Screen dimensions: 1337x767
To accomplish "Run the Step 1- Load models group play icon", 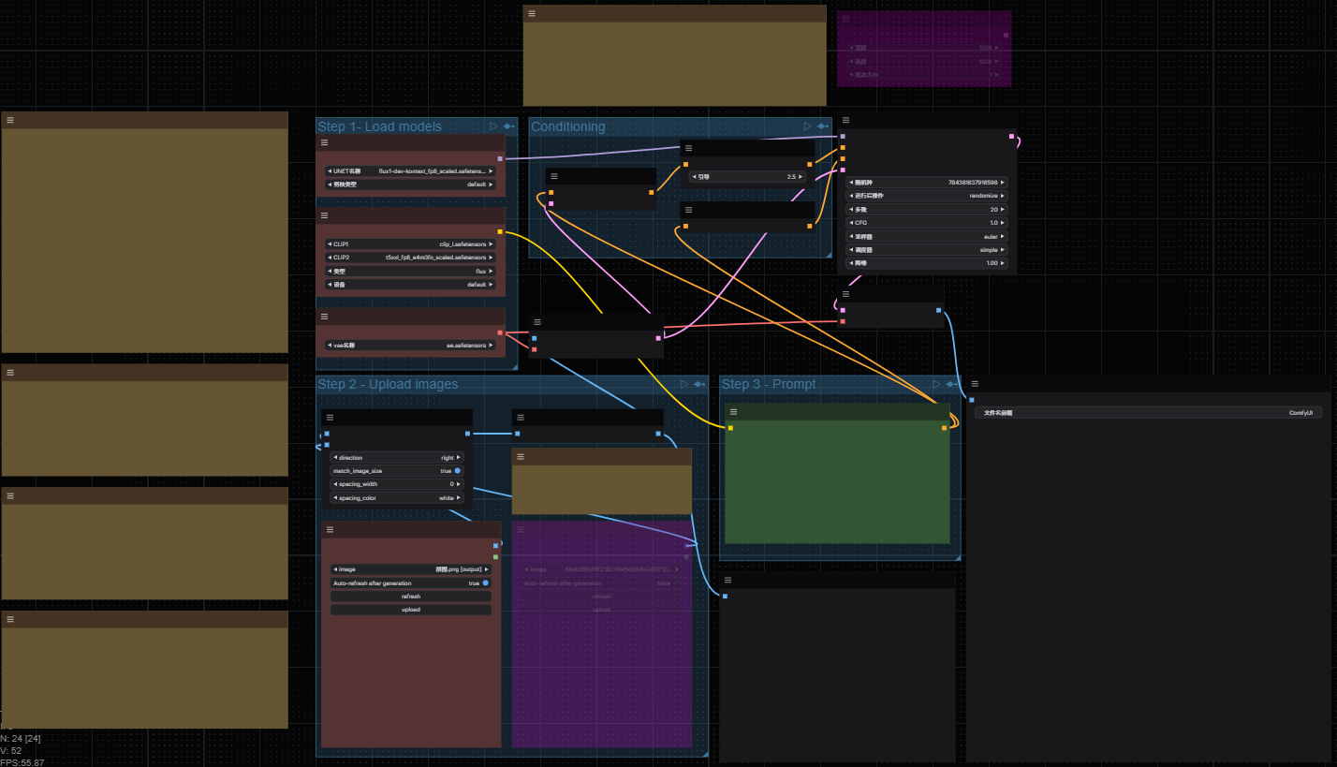I will [x=493, y=126].
